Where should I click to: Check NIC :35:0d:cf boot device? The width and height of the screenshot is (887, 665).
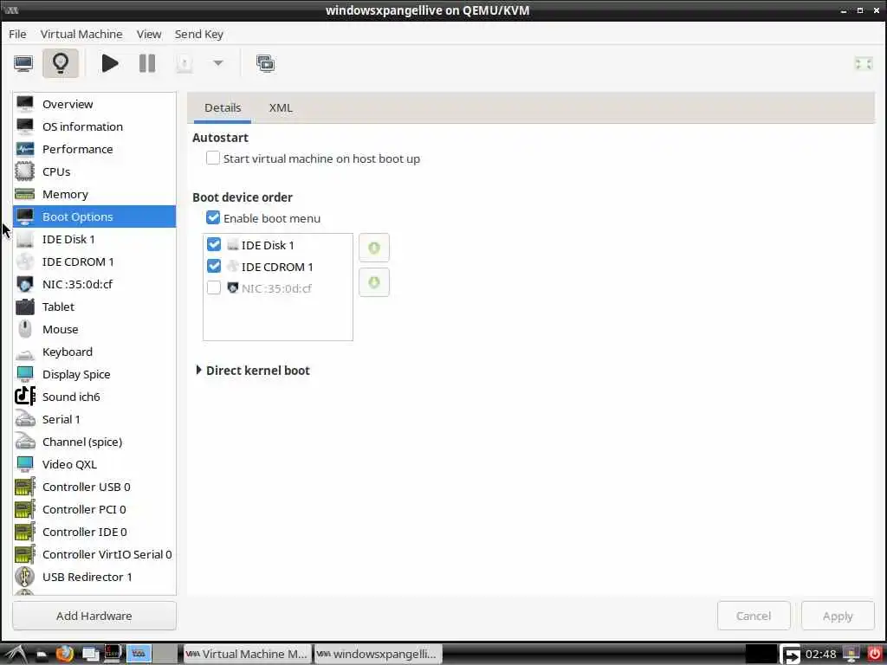214,287
